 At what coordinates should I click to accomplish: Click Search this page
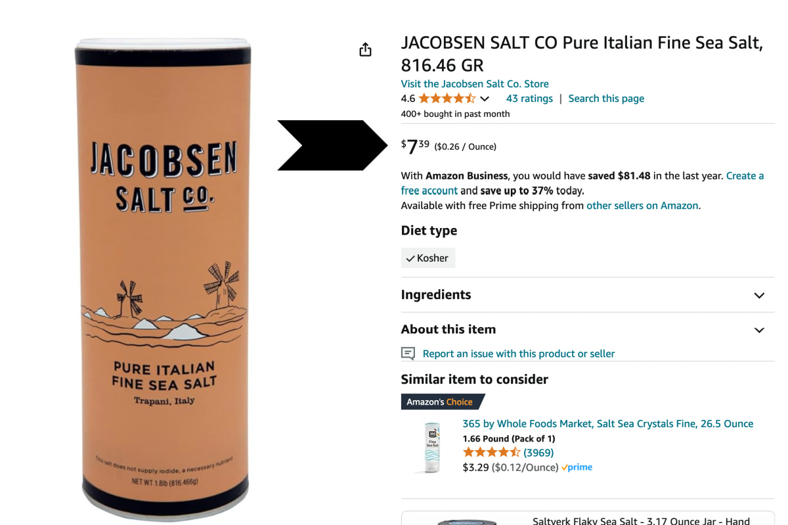click(x=605, y=98)
